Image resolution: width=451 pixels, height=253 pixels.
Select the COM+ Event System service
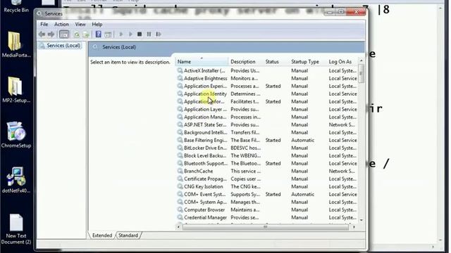coord(266,195)
